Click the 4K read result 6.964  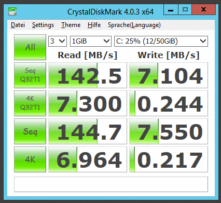(88, 159)
